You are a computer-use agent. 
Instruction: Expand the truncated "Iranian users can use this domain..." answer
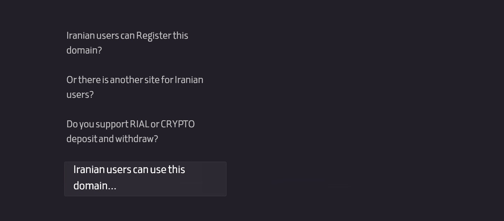[145, 179]
